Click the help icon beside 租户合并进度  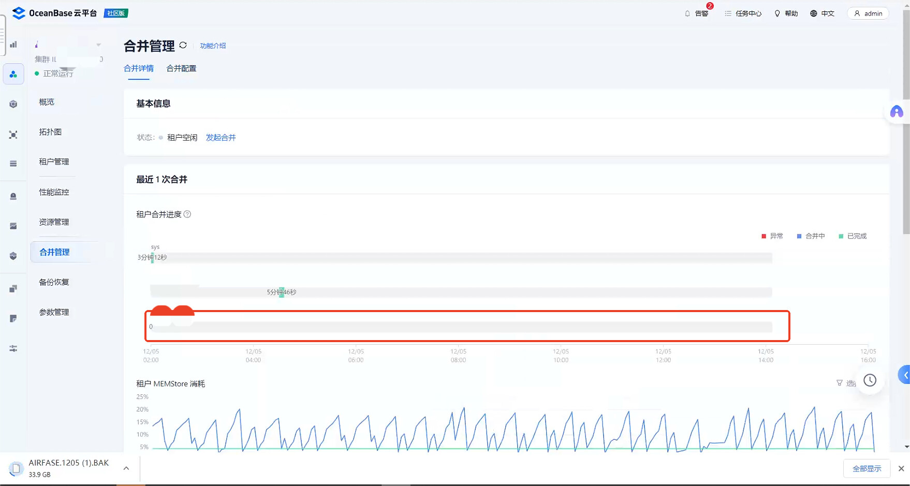point(187,214)
